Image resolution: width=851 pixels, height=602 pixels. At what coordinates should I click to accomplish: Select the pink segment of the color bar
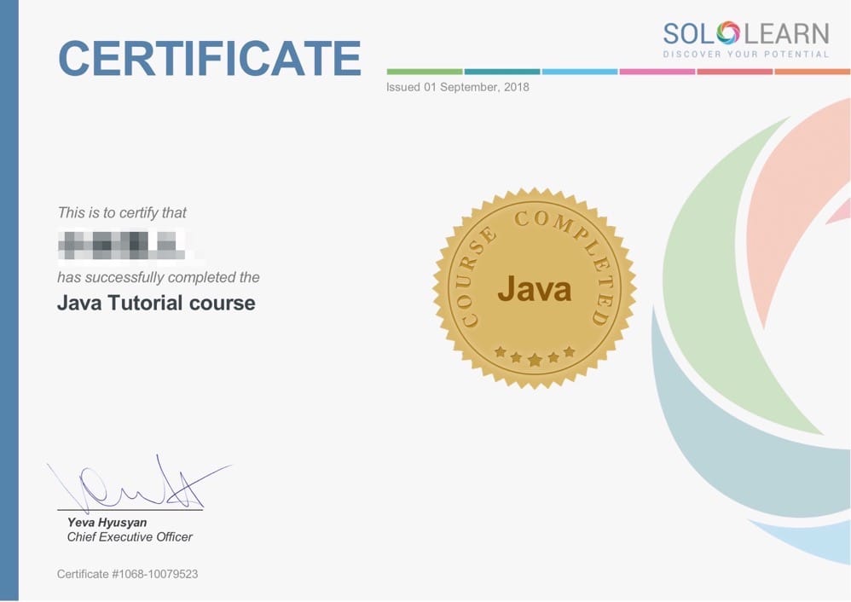pos(657,72)
